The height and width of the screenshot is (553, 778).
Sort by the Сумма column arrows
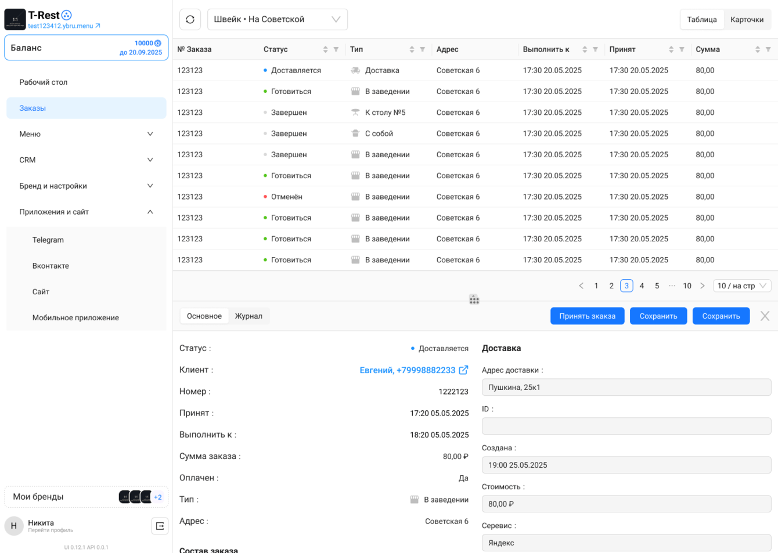pyautogui.click(x=758, y=49)
